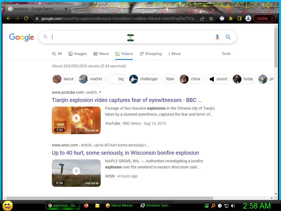281x211 pixels.
Task: Filter results by the big chip
Action: click(x=117, y=79)
